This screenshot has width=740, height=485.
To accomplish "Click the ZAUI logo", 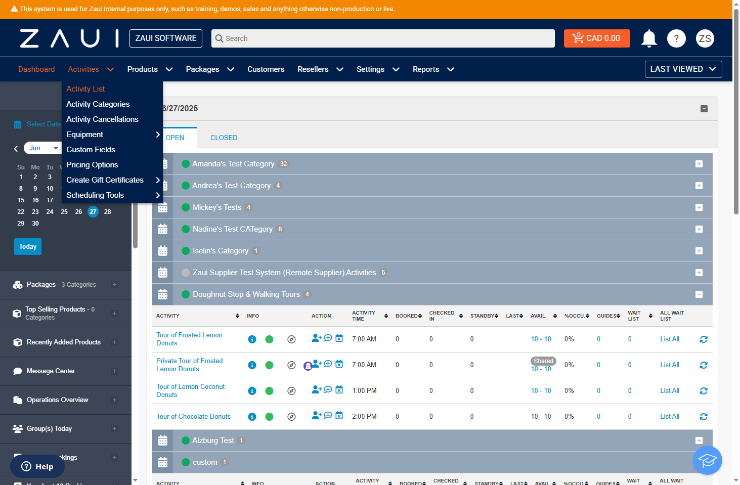I will pyautogui.click(x=69, y=38).
